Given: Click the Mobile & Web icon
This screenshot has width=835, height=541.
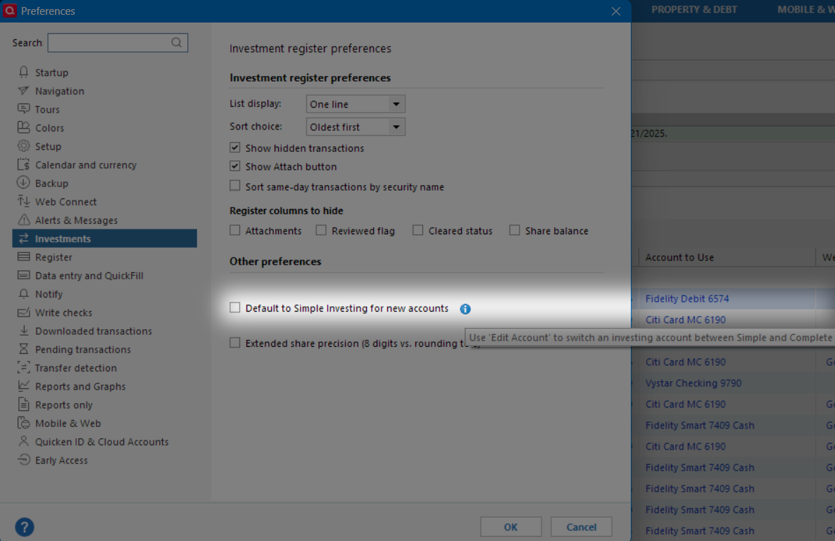Looking at the screenshot, I should pyautogui.click(x=23, y=423).
